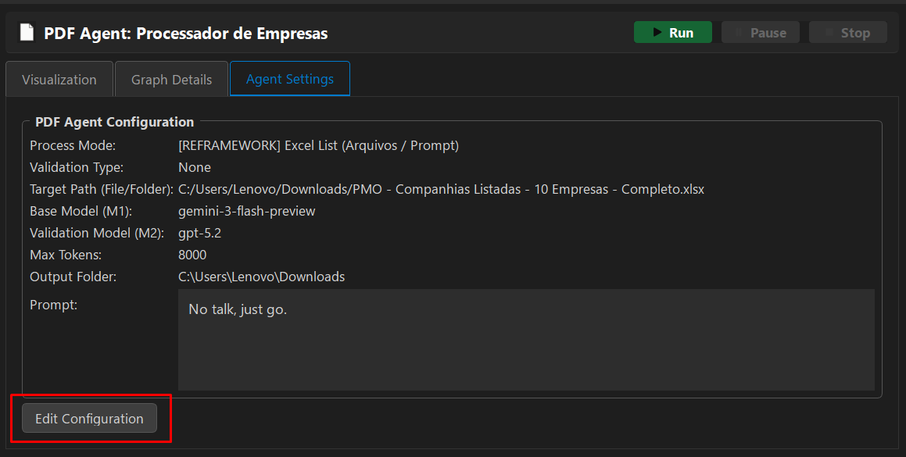Click the Max Tokens value 8000
The width and height of the screenshot is (906, 457).
(x=192, y=255)
